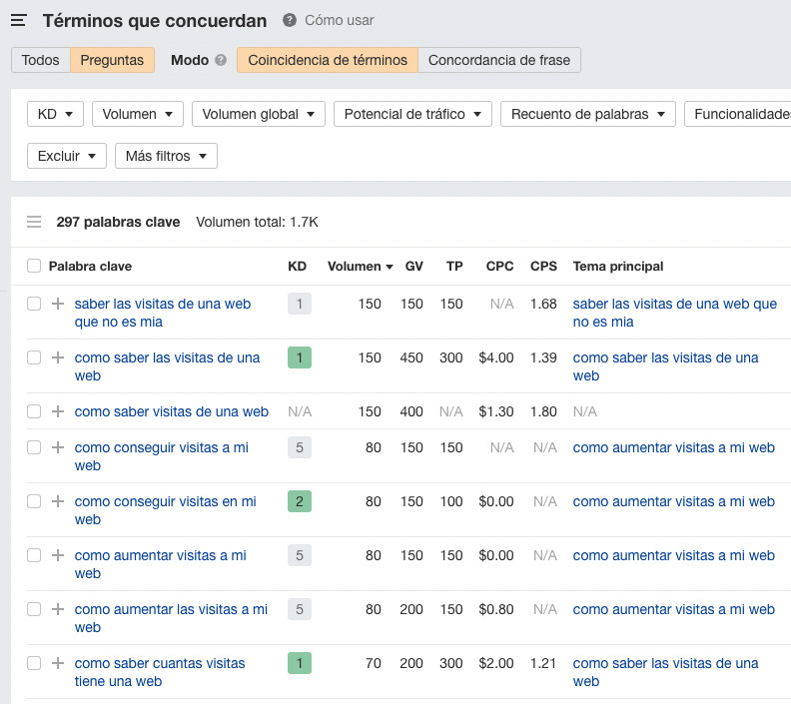
Task: Click the Cómo usar link
Action: tap(340, 21)
